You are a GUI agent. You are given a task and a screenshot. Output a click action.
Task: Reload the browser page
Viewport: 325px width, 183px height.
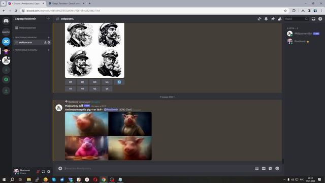coord(16,11)
